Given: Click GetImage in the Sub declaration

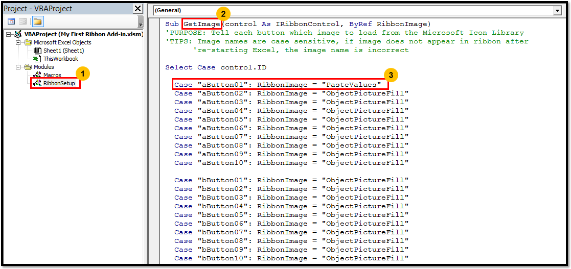Looking at the screenshot, I should 202,24.
